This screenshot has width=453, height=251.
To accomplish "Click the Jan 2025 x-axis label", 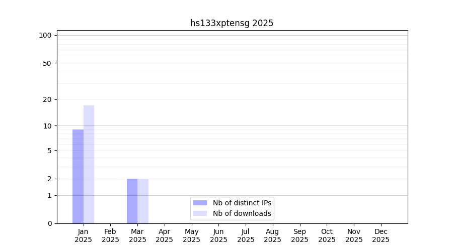I will click(84, 235).
